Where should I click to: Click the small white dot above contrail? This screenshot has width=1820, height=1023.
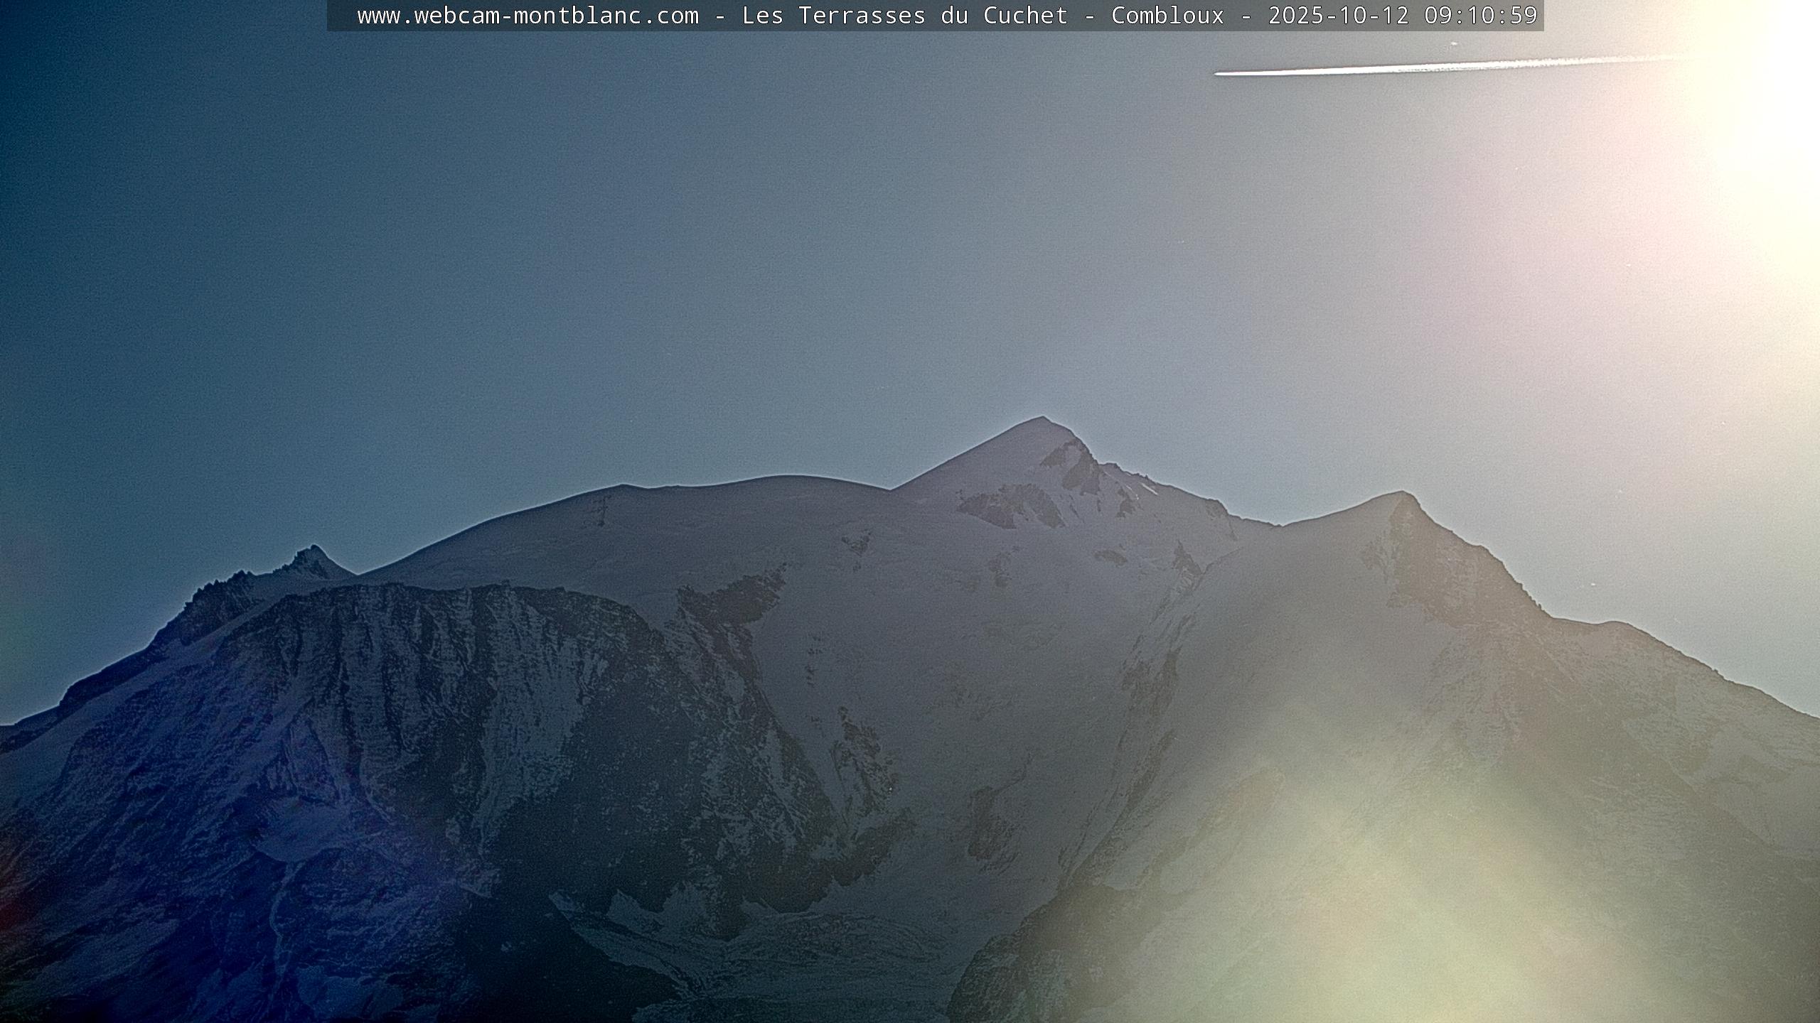[x=1453, y=44]
